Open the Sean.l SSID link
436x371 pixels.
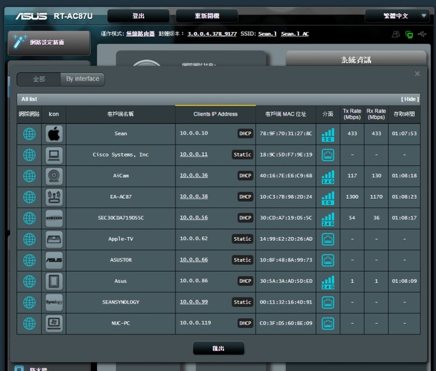point(267,34)
